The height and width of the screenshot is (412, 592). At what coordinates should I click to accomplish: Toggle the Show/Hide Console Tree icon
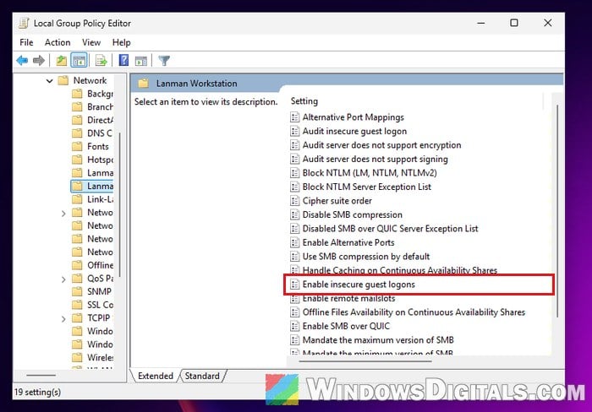click(x=79, y=60)
